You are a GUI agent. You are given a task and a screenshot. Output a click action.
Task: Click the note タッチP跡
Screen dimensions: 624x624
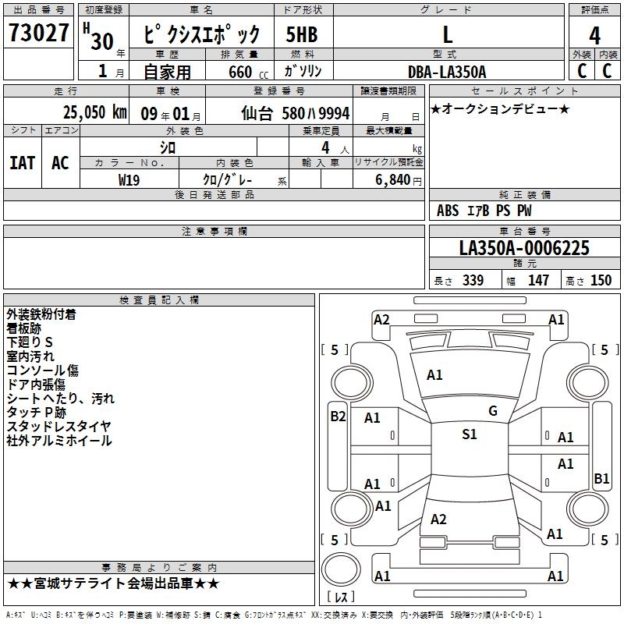(36, 413)
